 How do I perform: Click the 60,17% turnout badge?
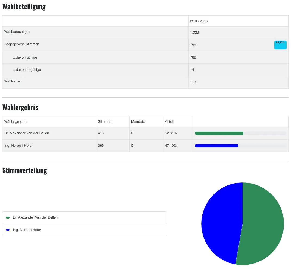click(x=280, y=45)
